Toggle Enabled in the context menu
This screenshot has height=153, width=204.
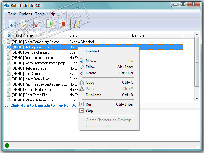pos(108,51)
